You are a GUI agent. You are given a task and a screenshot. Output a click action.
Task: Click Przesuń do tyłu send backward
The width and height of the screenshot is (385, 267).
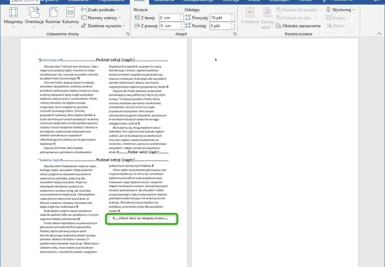(294, 18)
